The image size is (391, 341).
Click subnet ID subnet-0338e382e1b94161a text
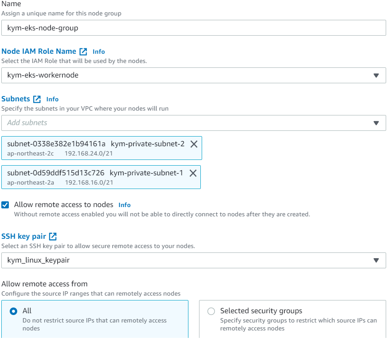point(56,144)
